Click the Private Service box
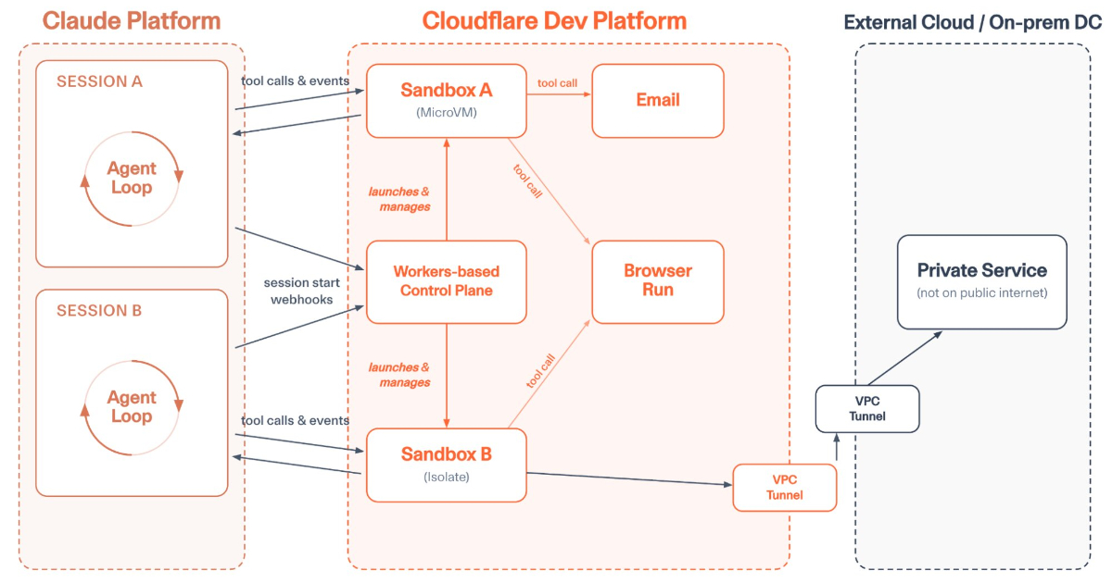The height and width of the screenshot is (583, 1112). [982, 281]
